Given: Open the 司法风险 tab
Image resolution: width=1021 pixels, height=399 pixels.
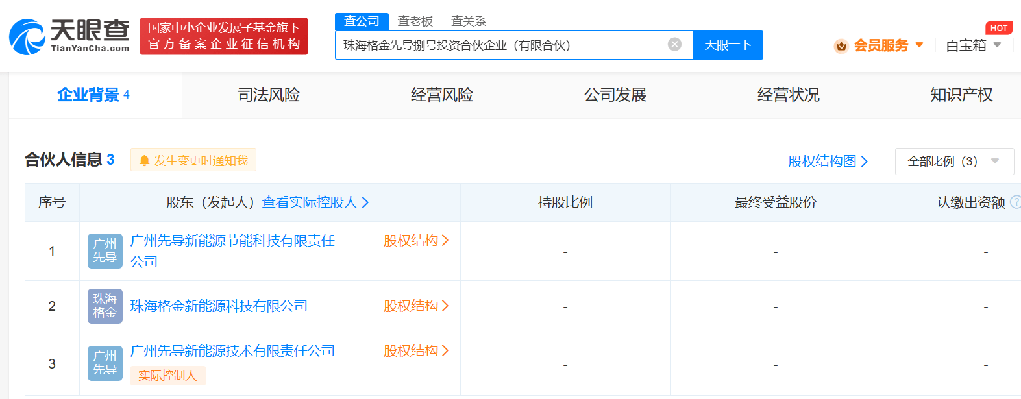Looking at the screenshot, I should (269, 95).
